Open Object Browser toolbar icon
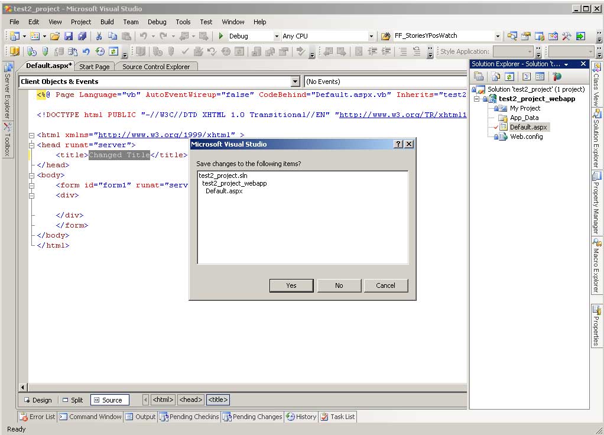This screenshot has height=435, width=604. 553,36
